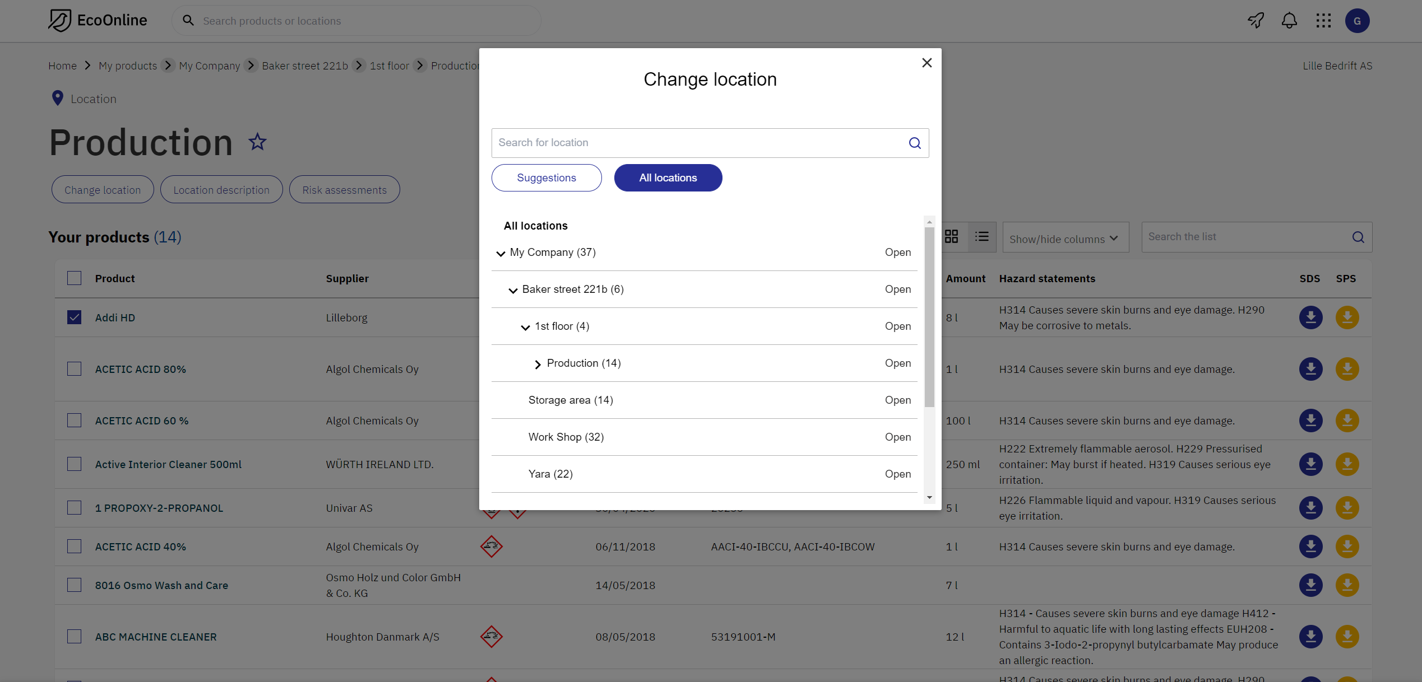Download SPS for Addi HD
The image size is (1422, 682).
(1347, 317)
